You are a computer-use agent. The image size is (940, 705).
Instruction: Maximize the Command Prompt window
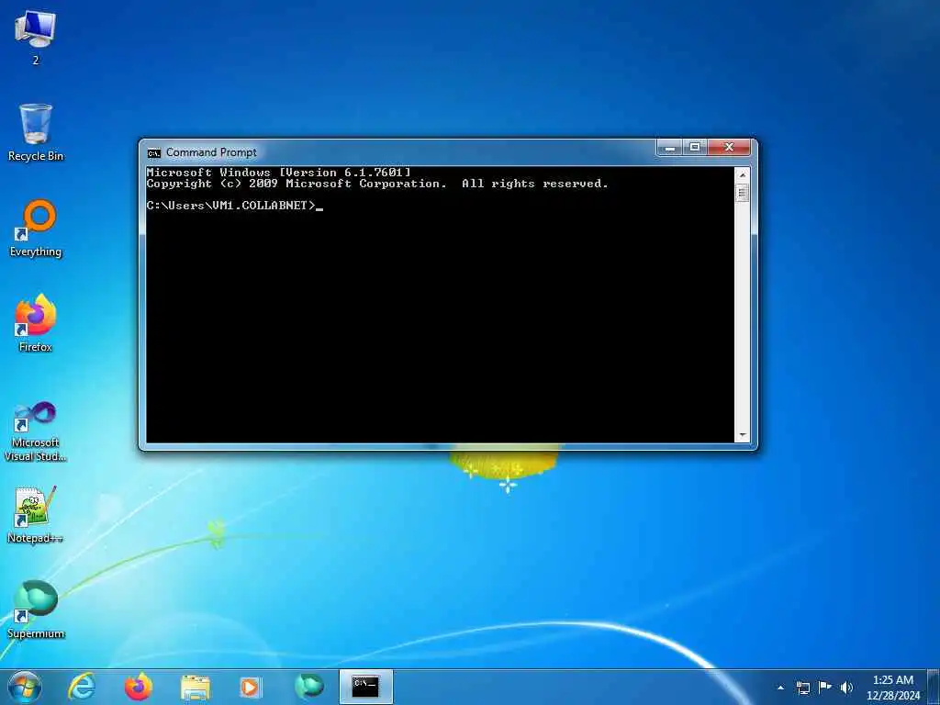pyautogui.click(x=695, y=147)
